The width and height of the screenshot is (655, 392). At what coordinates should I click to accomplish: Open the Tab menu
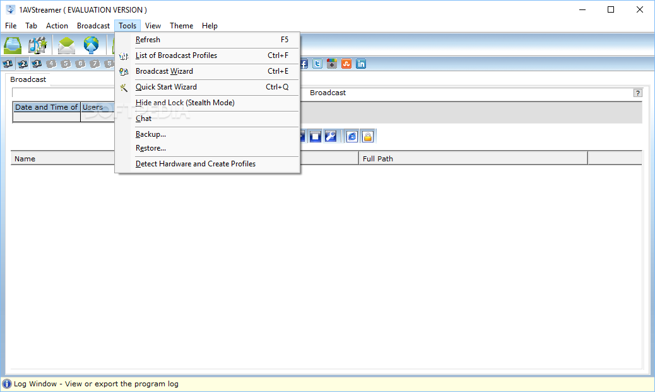click(32, 26)
